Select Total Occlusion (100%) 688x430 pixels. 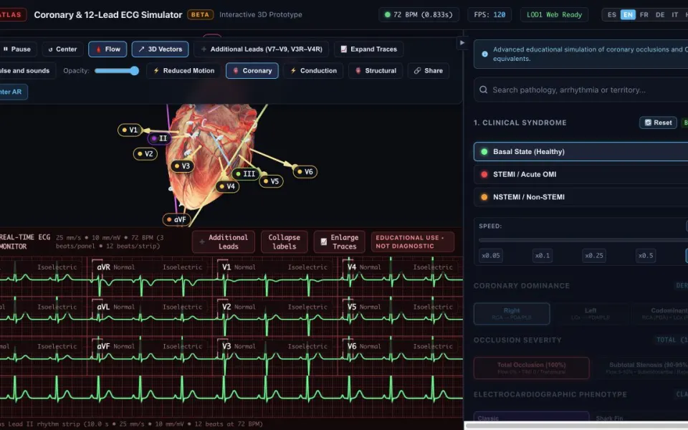click(x=531, y=368)
